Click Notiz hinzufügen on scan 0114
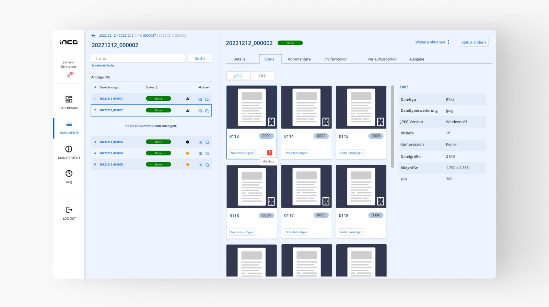The height and width of the screenshot is (307, 549). point(296,153)
